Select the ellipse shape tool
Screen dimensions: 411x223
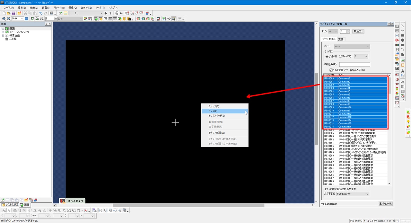pos(403,45)
